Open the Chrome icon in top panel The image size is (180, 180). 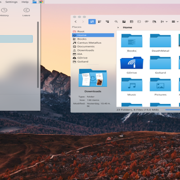coord(41,2)
